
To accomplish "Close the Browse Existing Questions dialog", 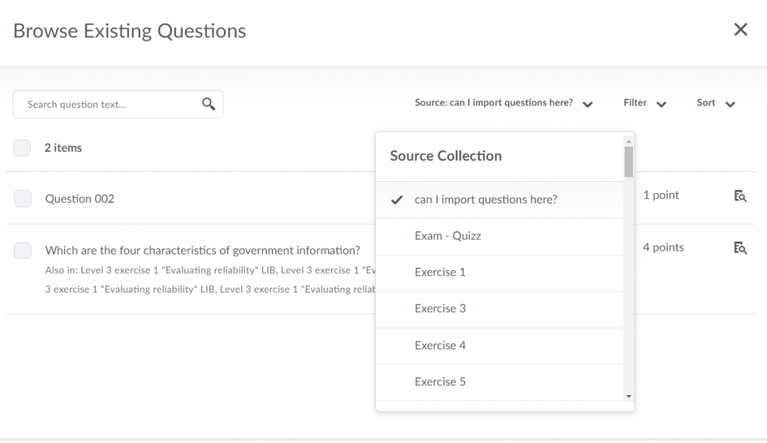I will pos(741,29).
